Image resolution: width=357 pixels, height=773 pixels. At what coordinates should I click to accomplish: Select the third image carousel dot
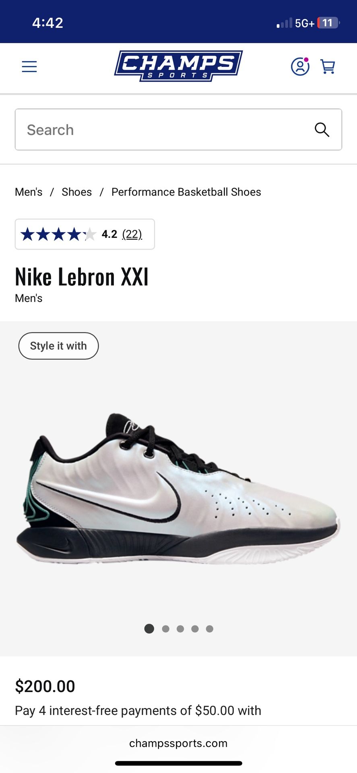(180, 628)
